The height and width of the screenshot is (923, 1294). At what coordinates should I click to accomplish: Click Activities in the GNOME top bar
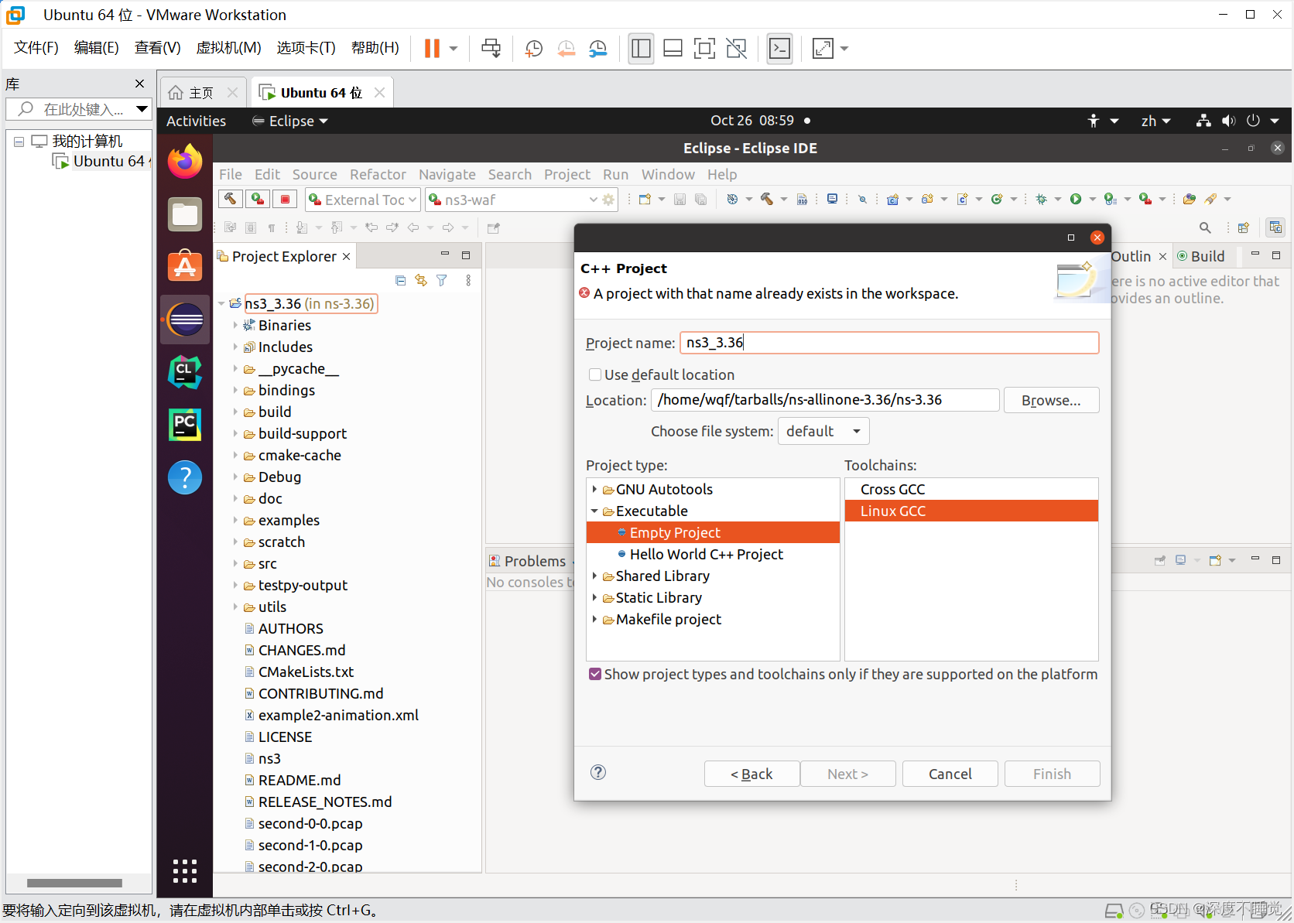click(196, 121)
